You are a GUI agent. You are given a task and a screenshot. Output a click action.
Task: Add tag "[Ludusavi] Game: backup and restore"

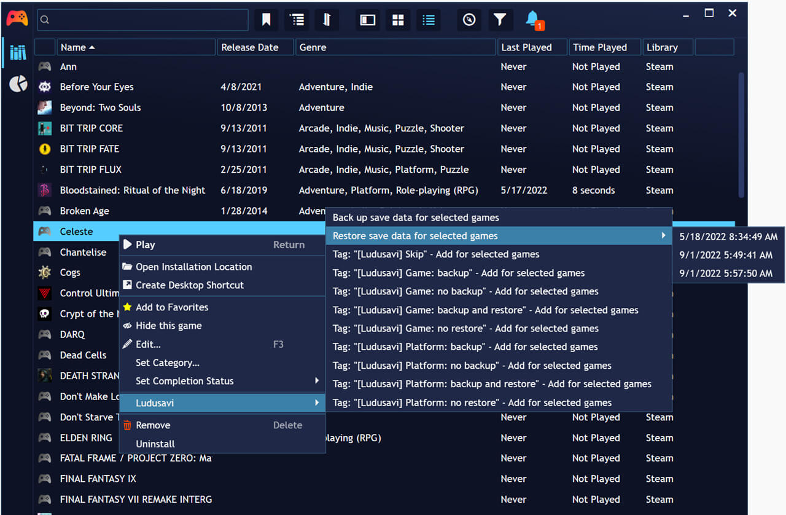(499, 310)
